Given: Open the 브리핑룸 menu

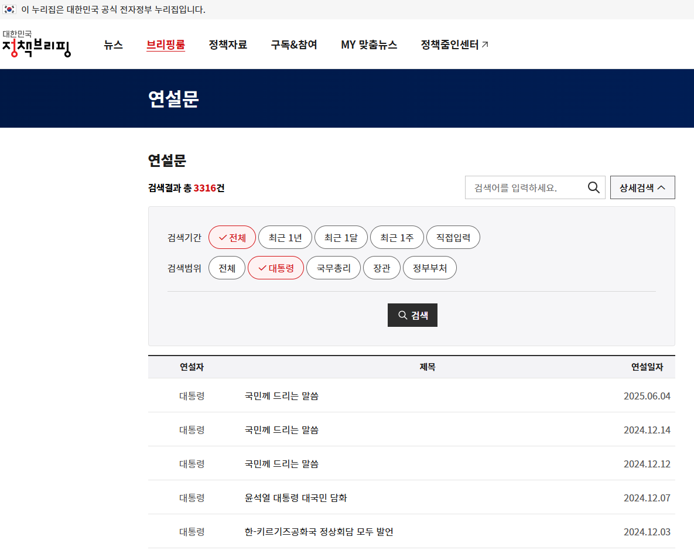Looking at the screenshot, I should pyautogui.click(x=166, y=45).
